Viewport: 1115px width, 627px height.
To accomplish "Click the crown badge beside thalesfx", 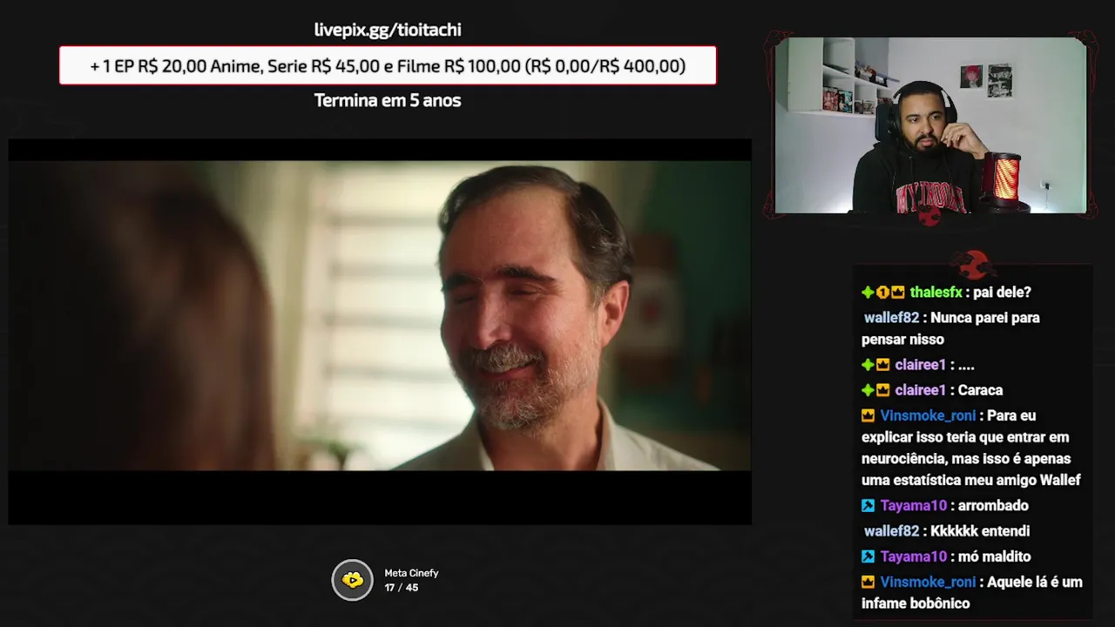I will pyautogui.click(x=897, y=293).
